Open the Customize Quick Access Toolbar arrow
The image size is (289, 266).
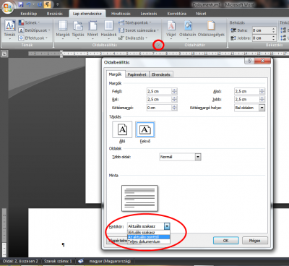tap(58, 4)
